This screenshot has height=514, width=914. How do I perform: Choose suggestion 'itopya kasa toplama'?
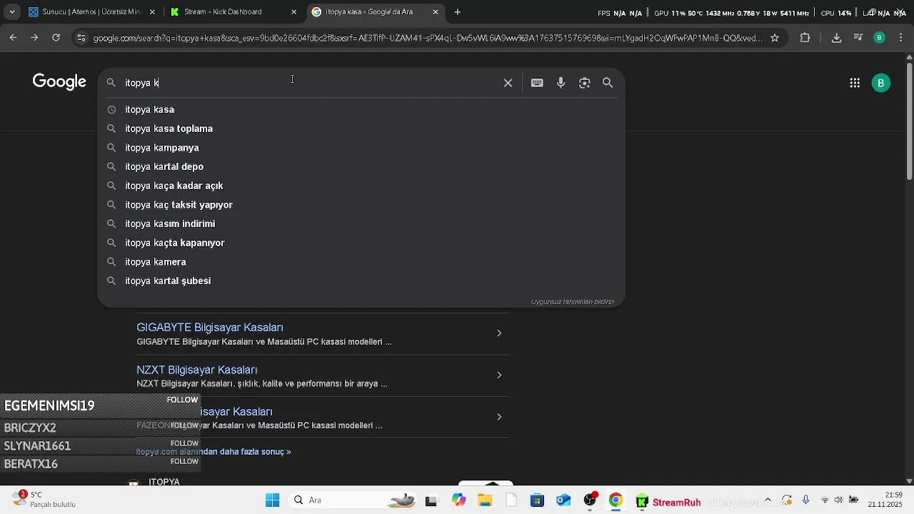click(x=361, y=128)
